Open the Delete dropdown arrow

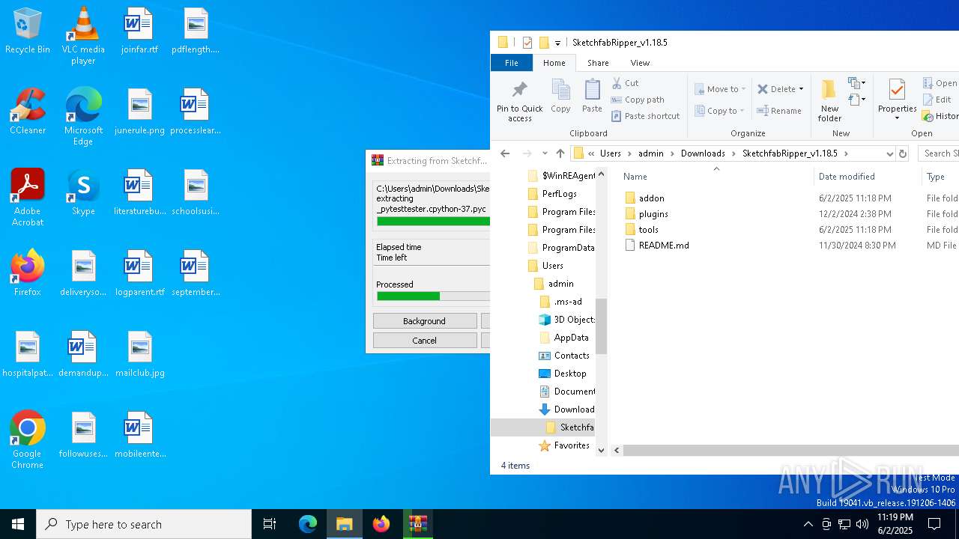pos(801,89)
